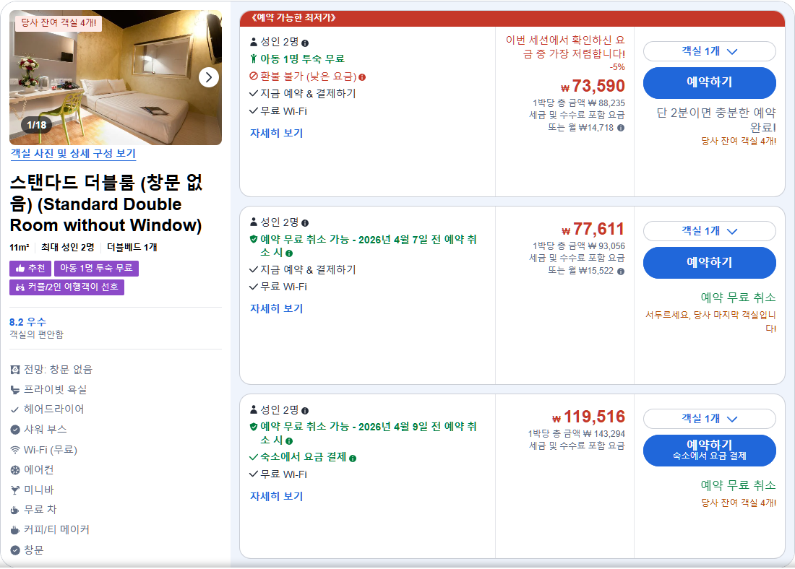The width and height of the screenshot is (795, 569).
Task: Click the next photo arrow on room image
Action: [209, 77]
